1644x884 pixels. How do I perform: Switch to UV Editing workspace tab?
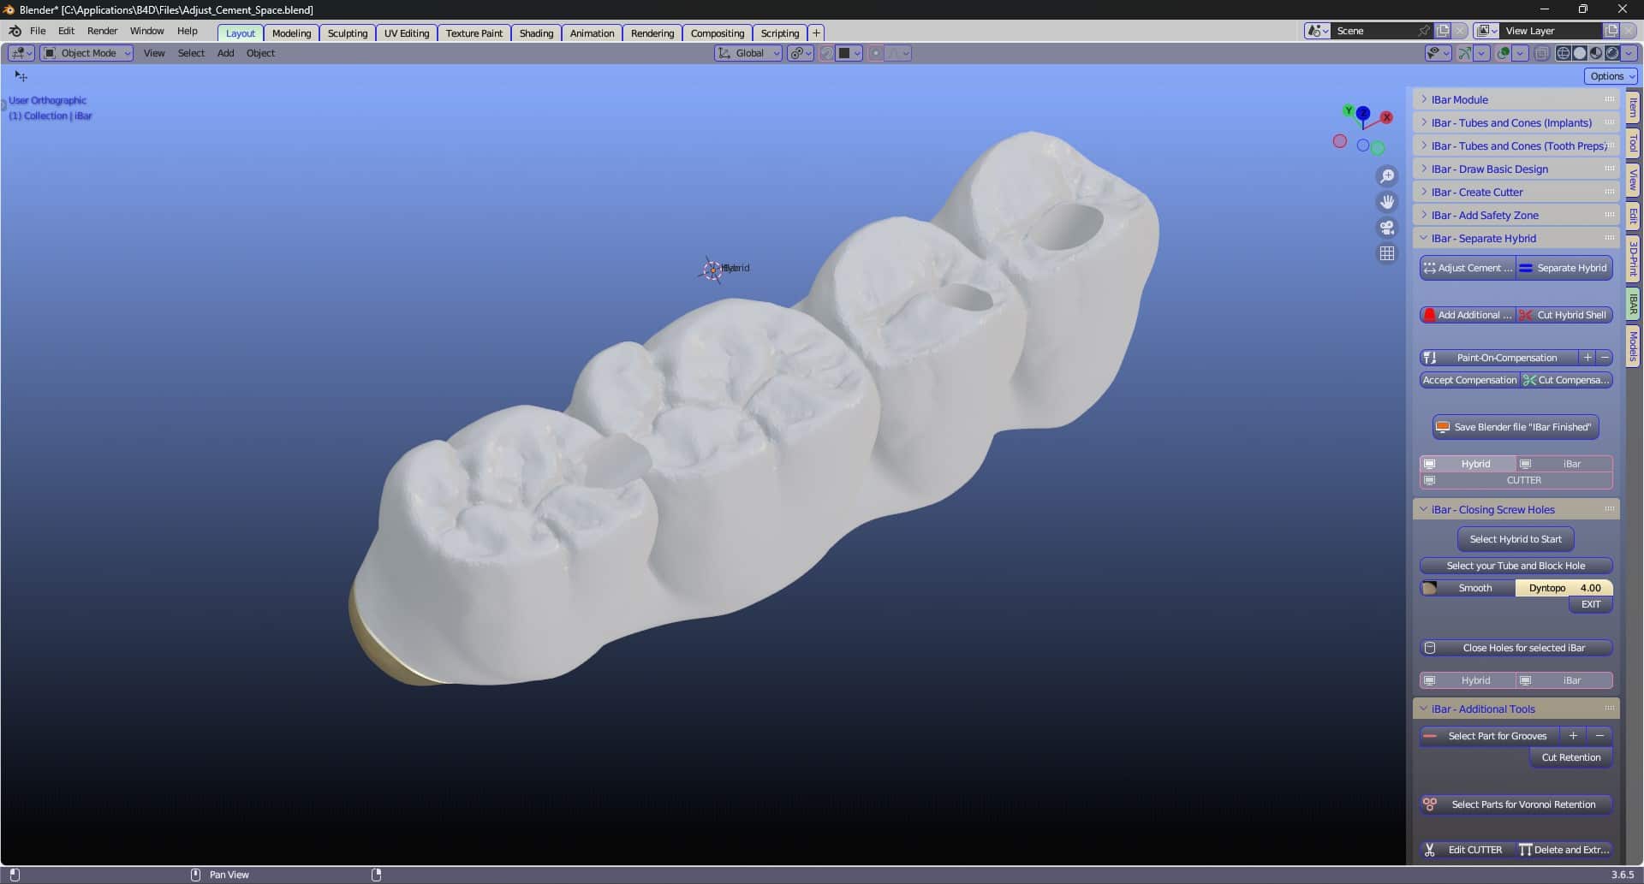pos(406,33)
